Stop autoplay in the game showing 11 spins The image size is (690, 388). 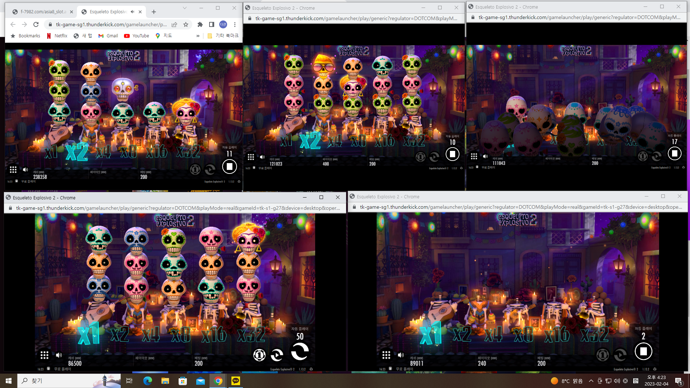tap(229, 166)
